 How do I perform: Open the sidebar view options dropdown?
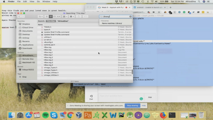[41, 16]
